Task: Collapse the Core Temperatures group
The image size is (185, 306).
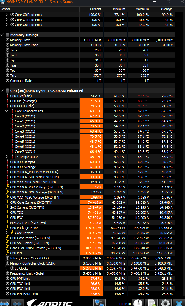Action: [7, 111]
